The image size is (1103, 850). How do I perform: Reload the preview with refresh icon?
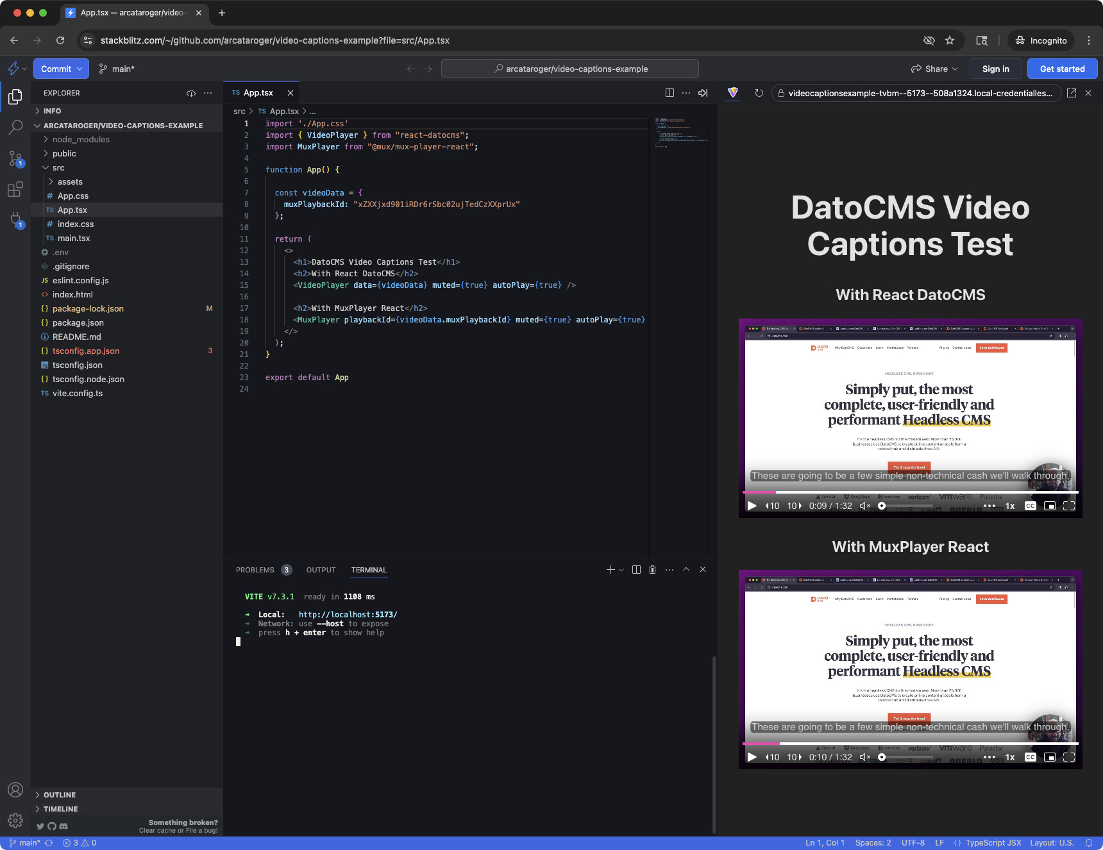coord(759,93)
